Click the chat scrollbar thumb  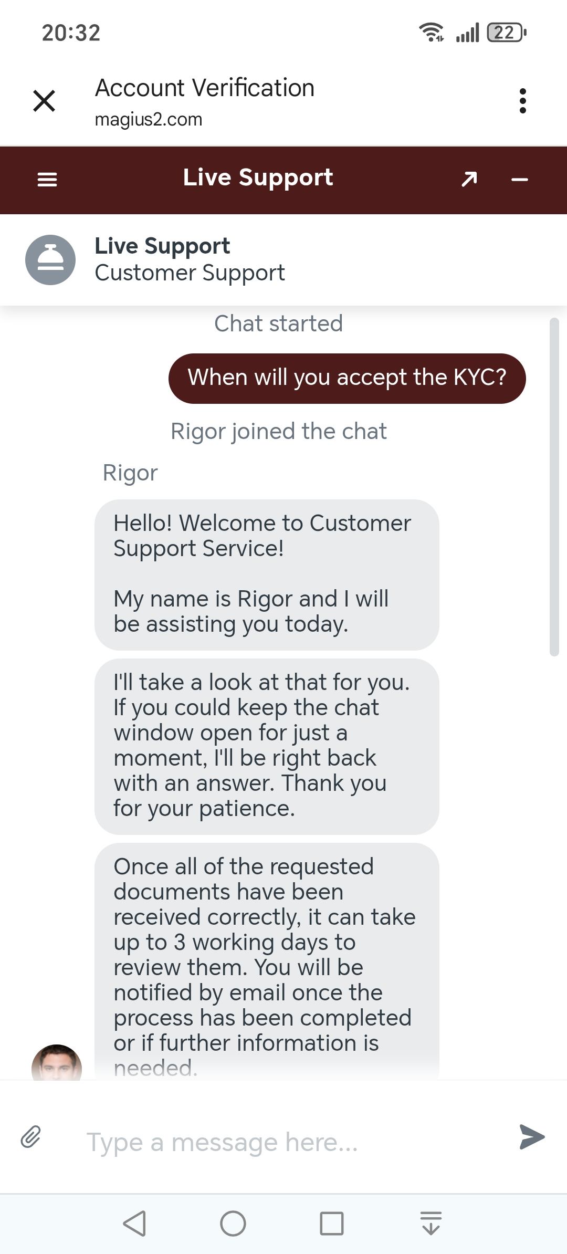click(x=554, y=486)
